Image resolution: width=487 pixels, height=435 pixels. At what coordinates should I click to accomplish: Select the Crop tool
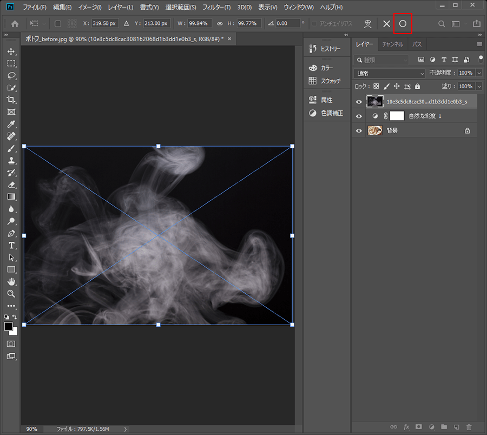(x=11, y=100)
